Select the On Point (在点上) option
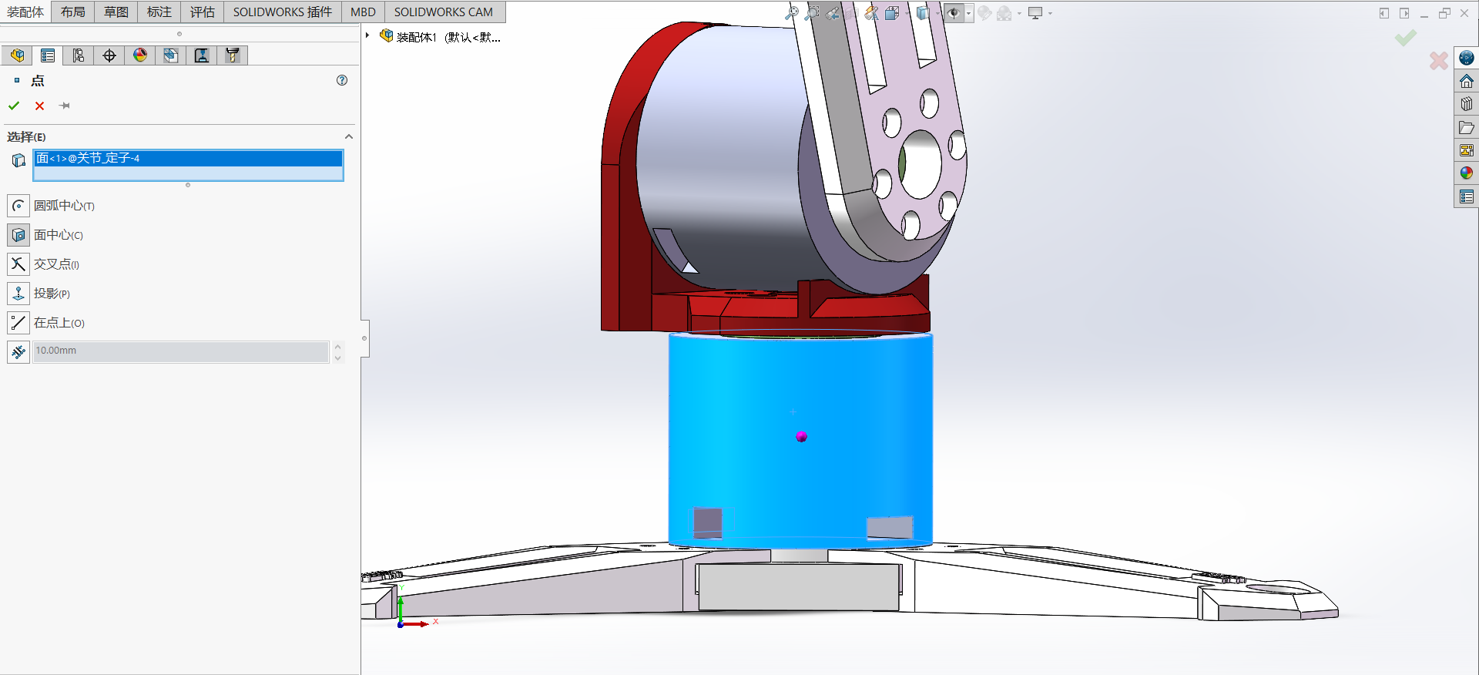This screenshot has width=1479, height=675. point(18,323)
